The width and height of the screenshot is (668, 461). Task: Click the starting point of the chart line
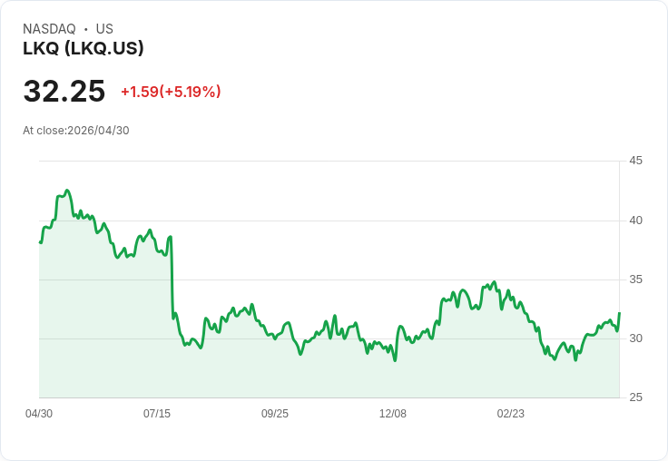40,242
